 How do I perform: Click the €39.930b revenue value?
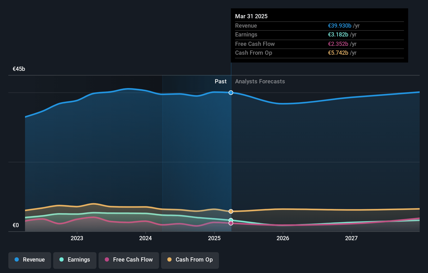tap(340, 26)
